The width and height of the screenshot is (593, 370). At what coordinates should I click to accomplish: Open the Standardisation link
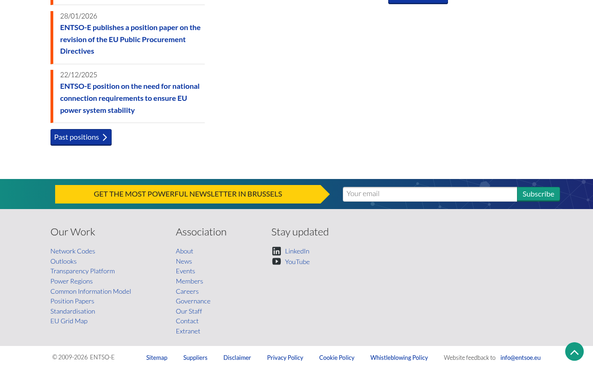pos(73,311)
